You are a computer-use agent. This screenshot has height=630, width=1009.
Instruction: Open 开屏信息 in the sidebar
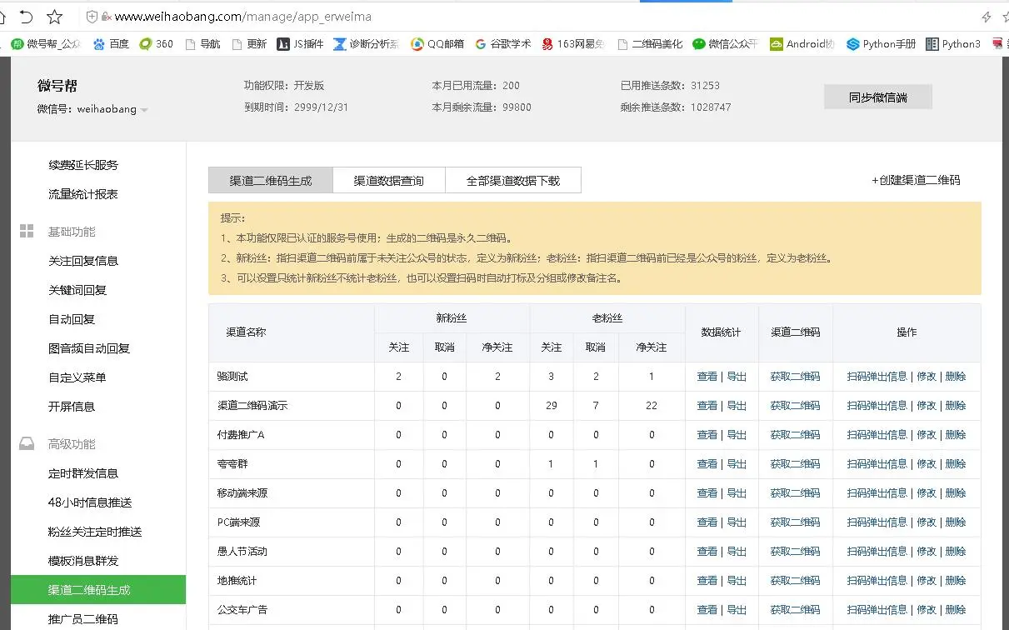[x=72, y=407]
